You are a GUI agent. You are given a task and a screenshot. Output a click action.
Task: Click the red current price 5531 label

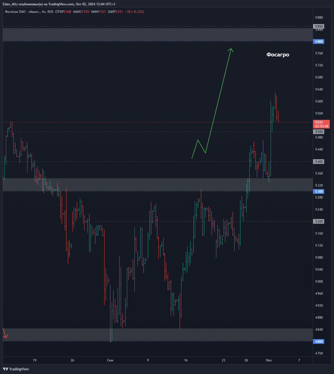(x=322, y=124)
